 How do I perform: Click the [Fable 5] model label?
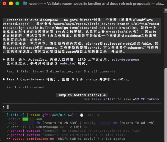point(16,115)
